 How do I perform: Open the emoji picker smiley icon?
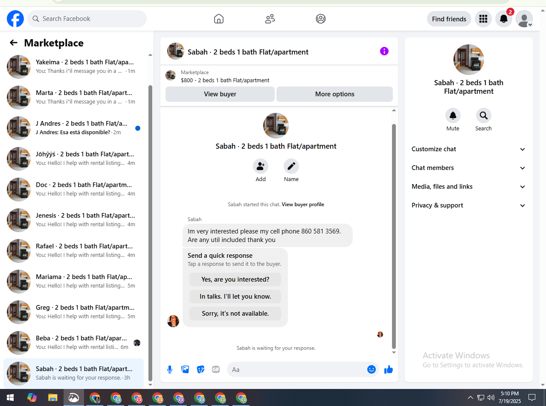372,369
